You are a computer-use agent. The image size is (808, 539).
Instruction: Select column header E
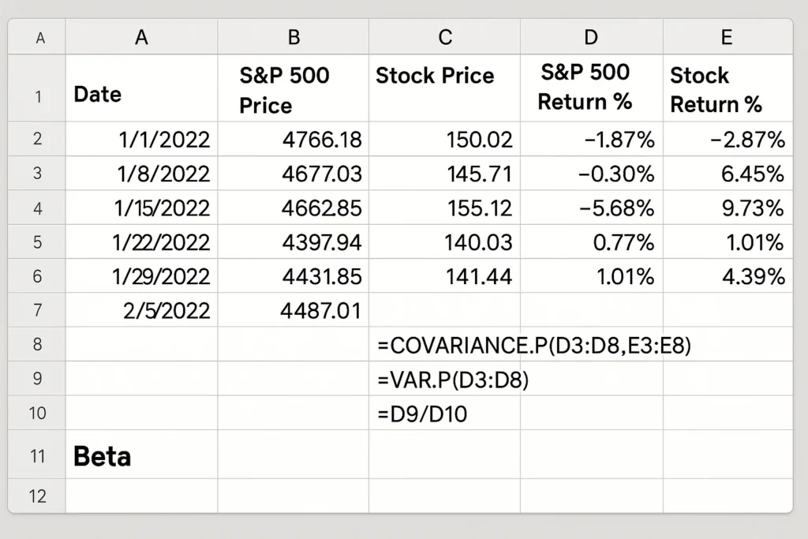pos(726,36)
